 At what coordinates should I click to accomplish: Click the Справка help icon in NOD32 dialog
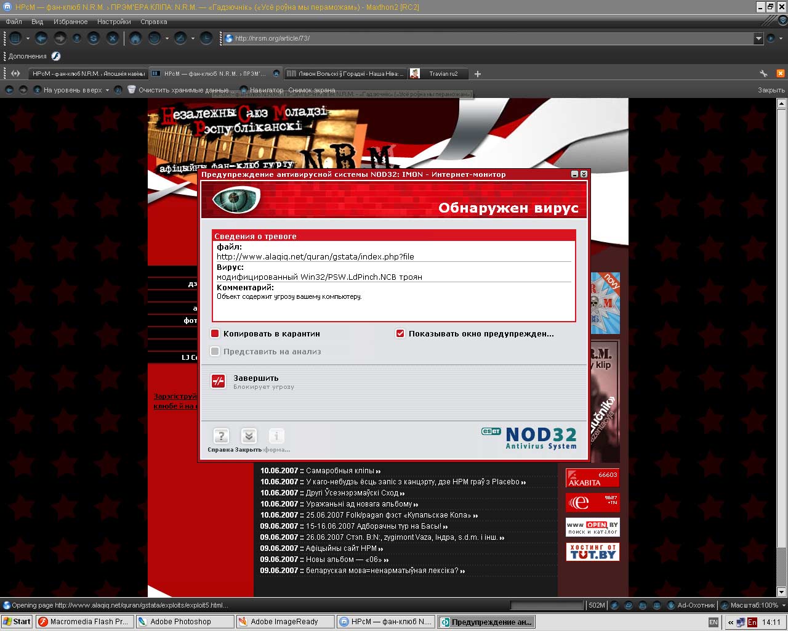[221, 436]
